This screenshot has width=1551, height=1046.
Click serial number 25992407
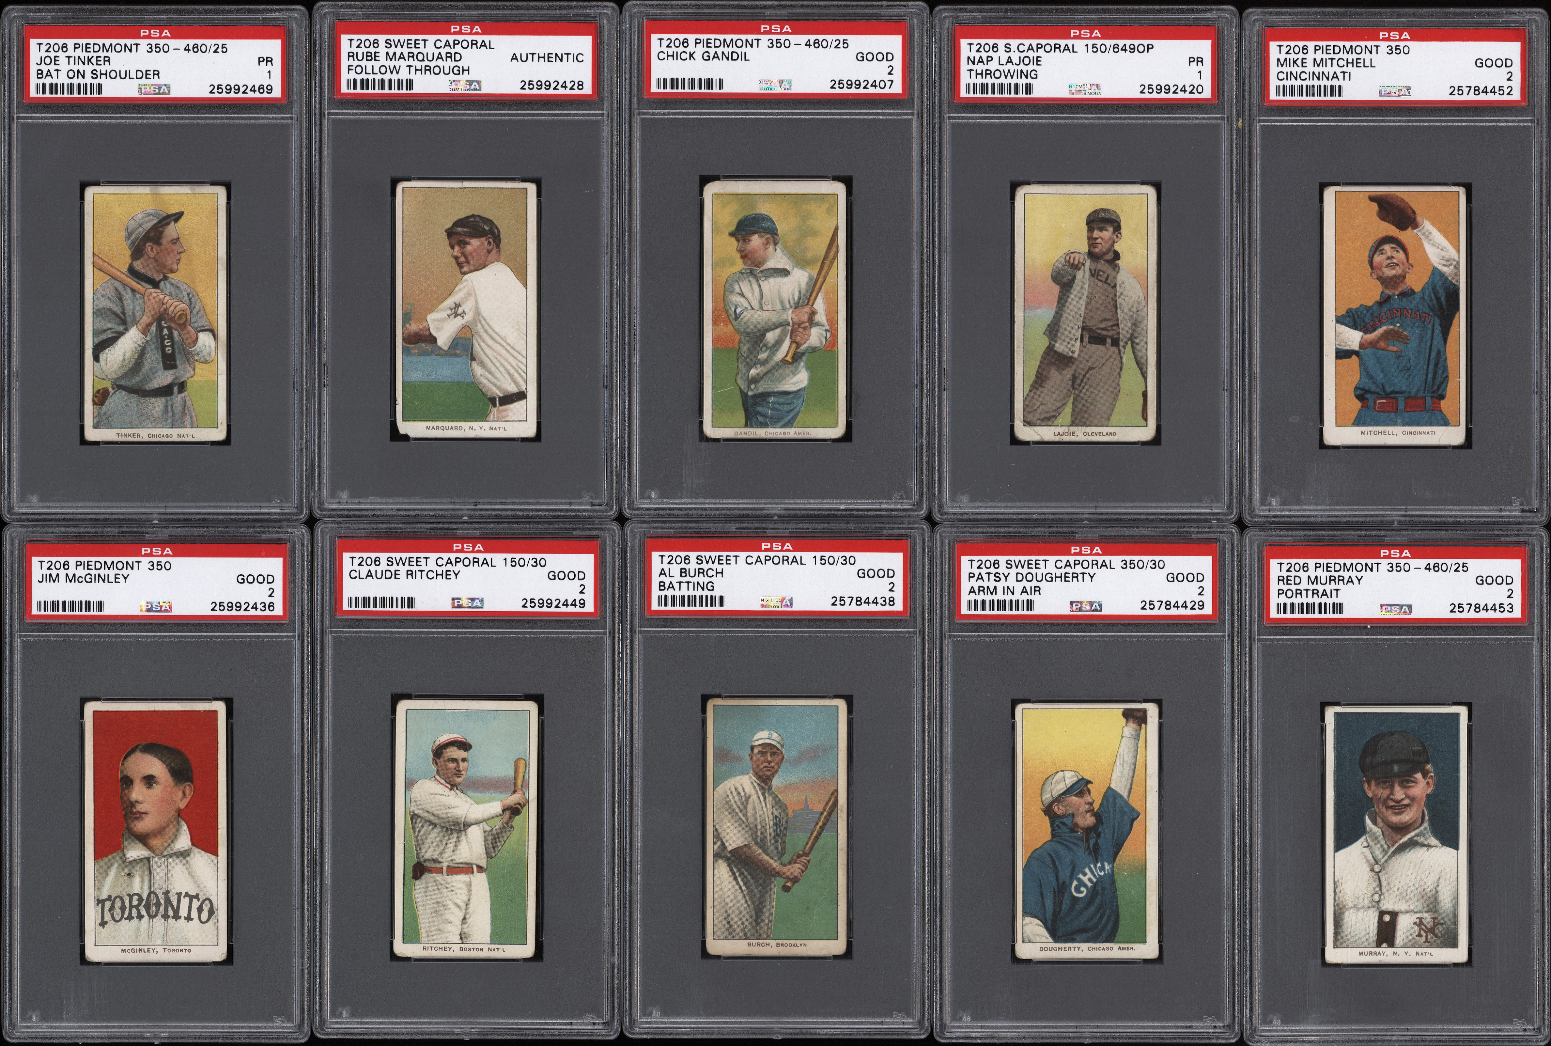coord(861,85)
